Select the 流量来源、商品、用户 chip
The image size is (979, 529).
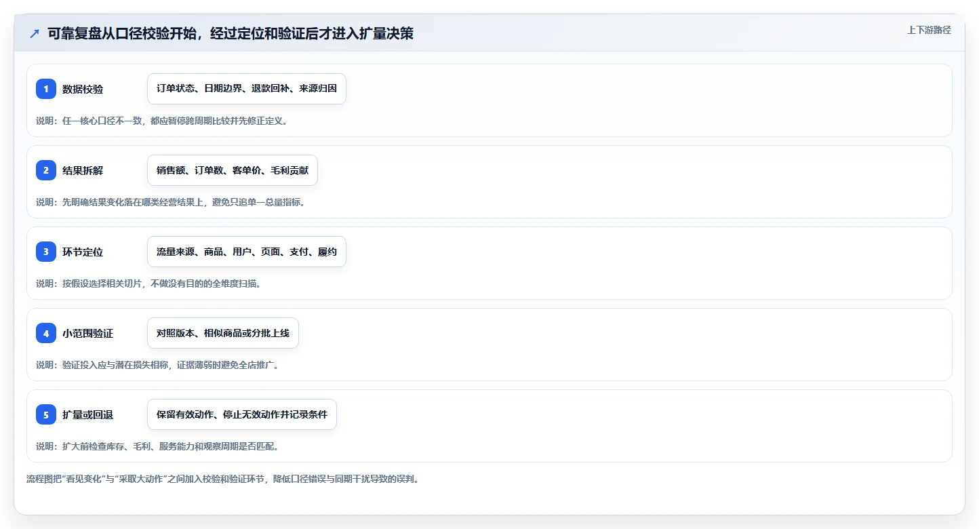point(247,252)
